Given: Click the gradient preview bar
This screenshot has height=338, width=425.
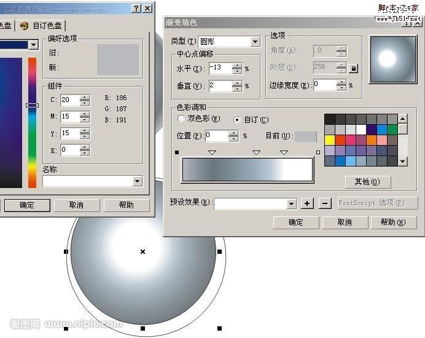Looking at the screenshot, I should pyautogui.click(x=248, y=170).
